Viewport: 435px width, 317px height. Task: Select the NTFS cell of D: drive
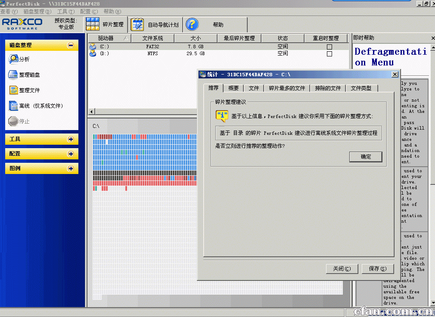pos(152,53)
